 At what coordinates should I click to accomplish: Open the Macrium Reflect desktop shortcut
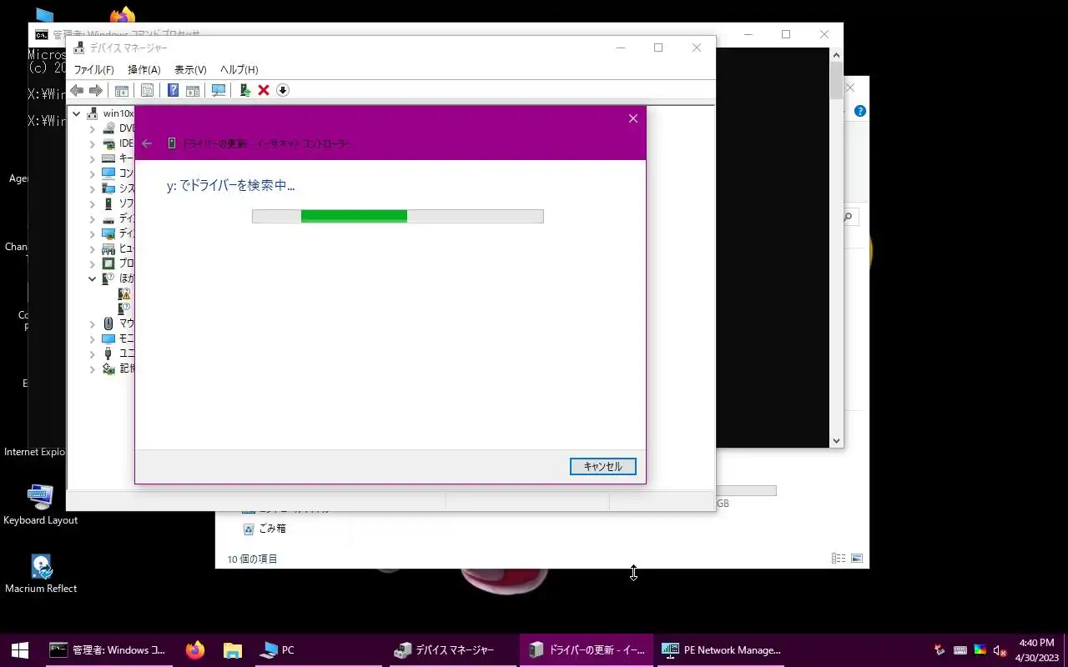click(41, 574)
